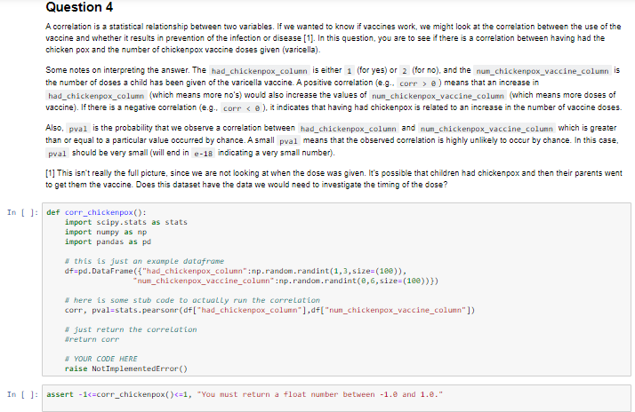This screenshot has height=412, width=635.
Task: Click the 'corr, pval=stats.pearsonr' line
Action: (x=269, y=310)
